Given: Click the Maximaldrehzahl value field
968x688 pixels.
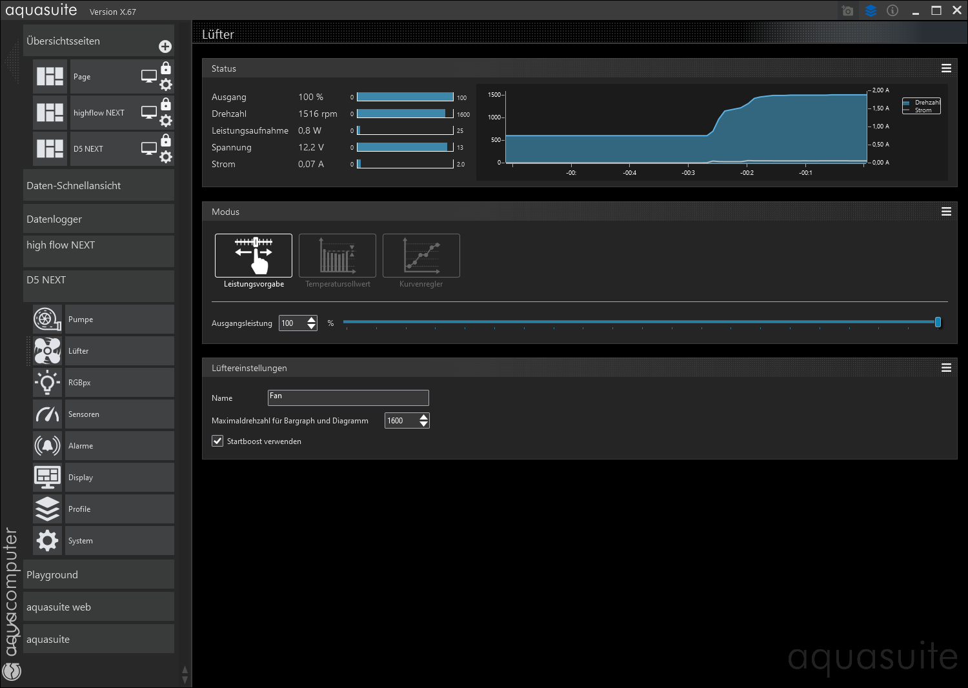Looking at the screenshot, I should pyautogui.click(x=401, y=420).
